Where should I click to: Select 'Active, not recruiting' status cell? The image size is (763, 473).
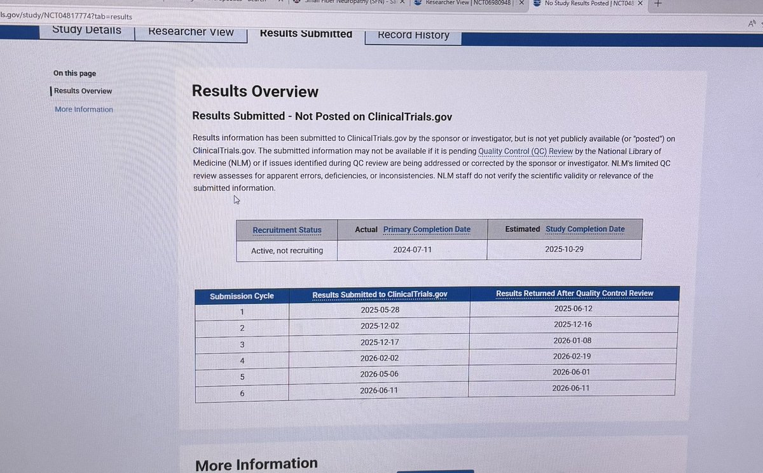click(x=287, y=251)
